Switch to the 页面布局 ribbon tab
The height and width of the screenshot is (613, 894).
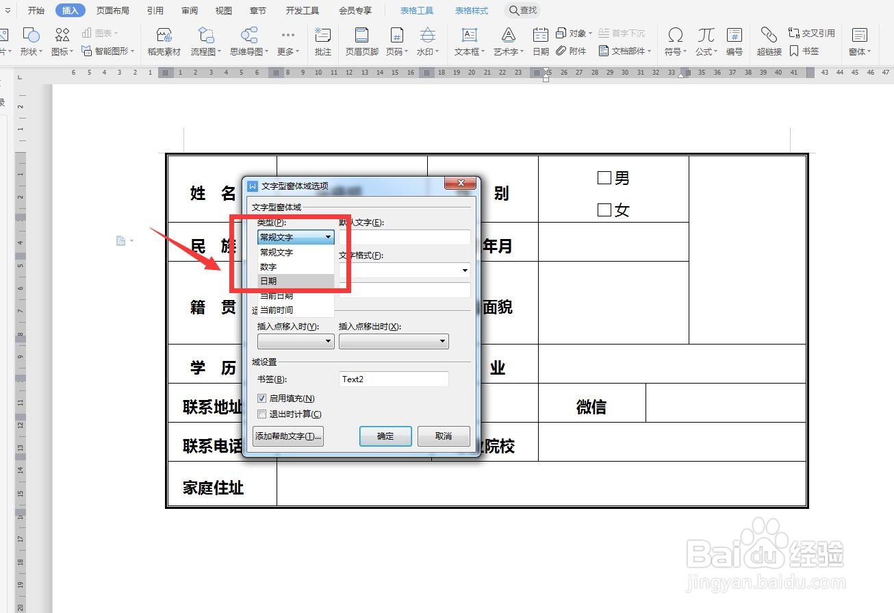pyautogui.click(x=113, y=10)
